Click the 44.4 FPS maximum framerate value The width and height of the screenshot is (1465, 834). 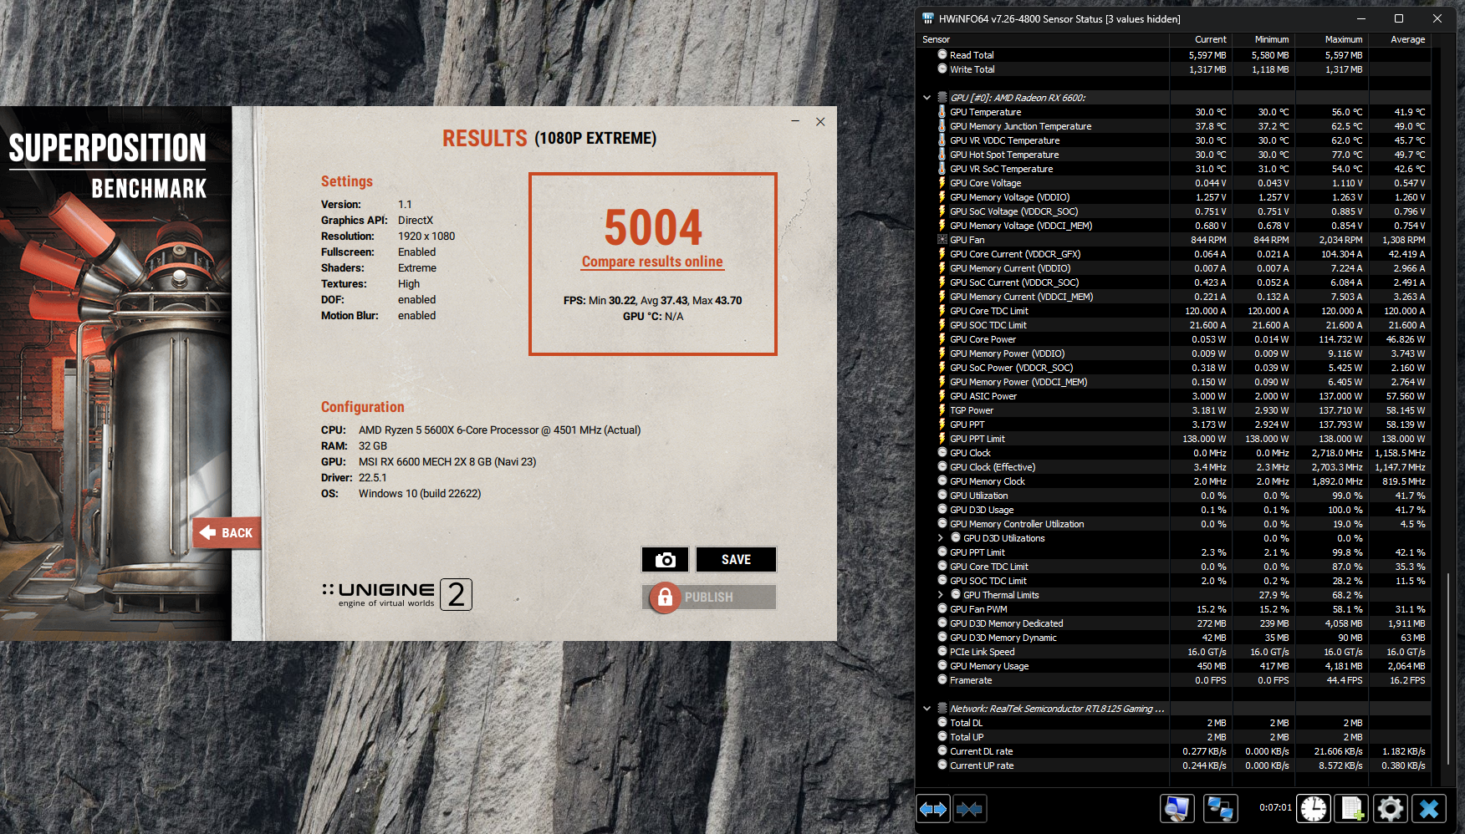(x=1345, y=680)
